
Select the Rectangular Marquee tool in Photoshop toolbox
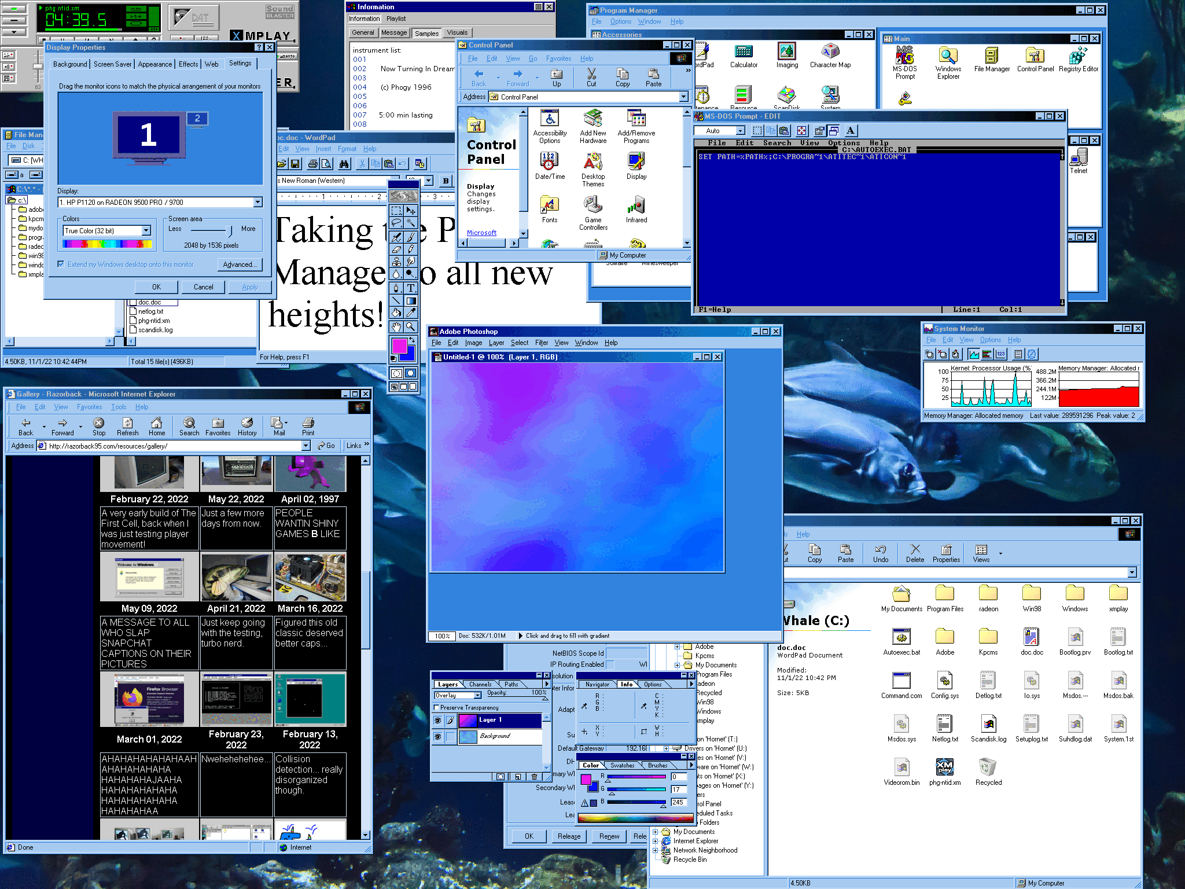(x=396, y=211)
